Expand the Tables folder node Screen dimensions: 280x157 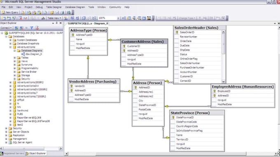tap(15, 58)
